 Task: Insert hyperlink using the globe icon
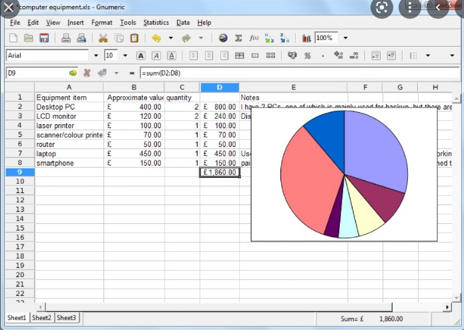223,38
